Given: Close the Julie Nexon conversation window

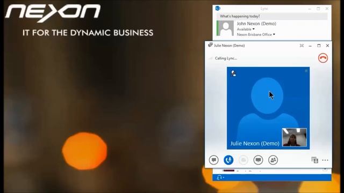Looking at the screenshot, I should [327, 46].
